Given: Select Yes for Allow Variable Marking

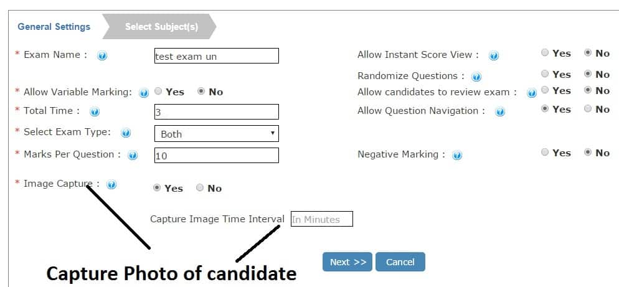Looking at the screenshot, I should (x=158, y=92).
